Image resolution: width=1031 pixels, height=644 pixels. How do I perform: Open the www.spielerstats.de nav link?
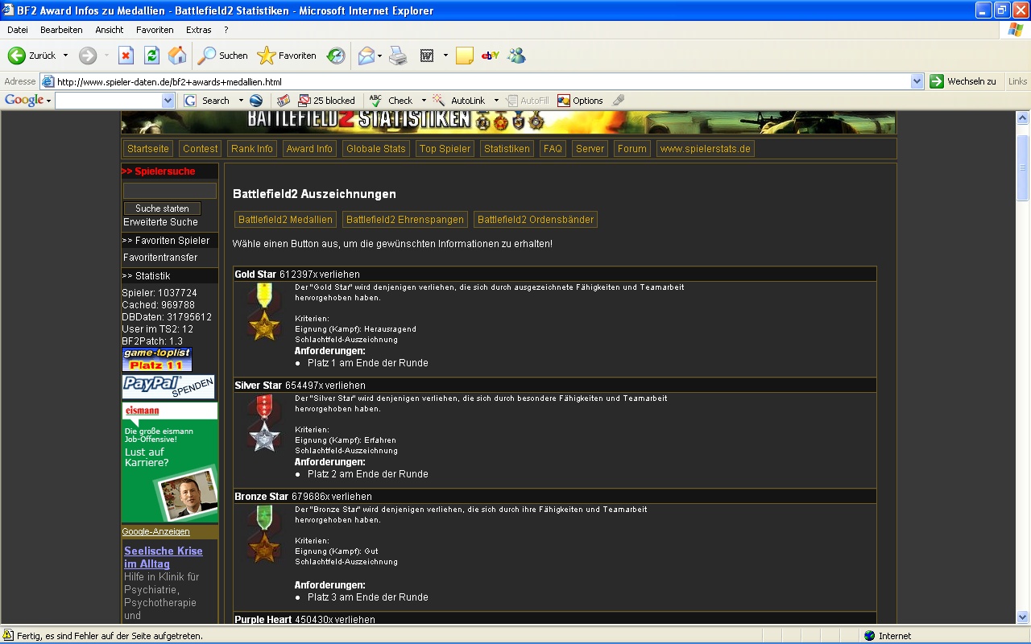[705, 149]
